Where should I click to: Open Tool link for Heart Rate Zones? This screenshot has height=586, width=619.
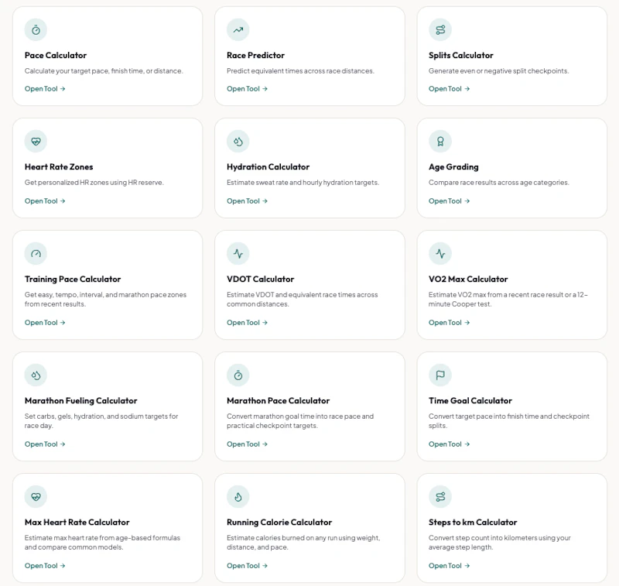tap(45, 201)
